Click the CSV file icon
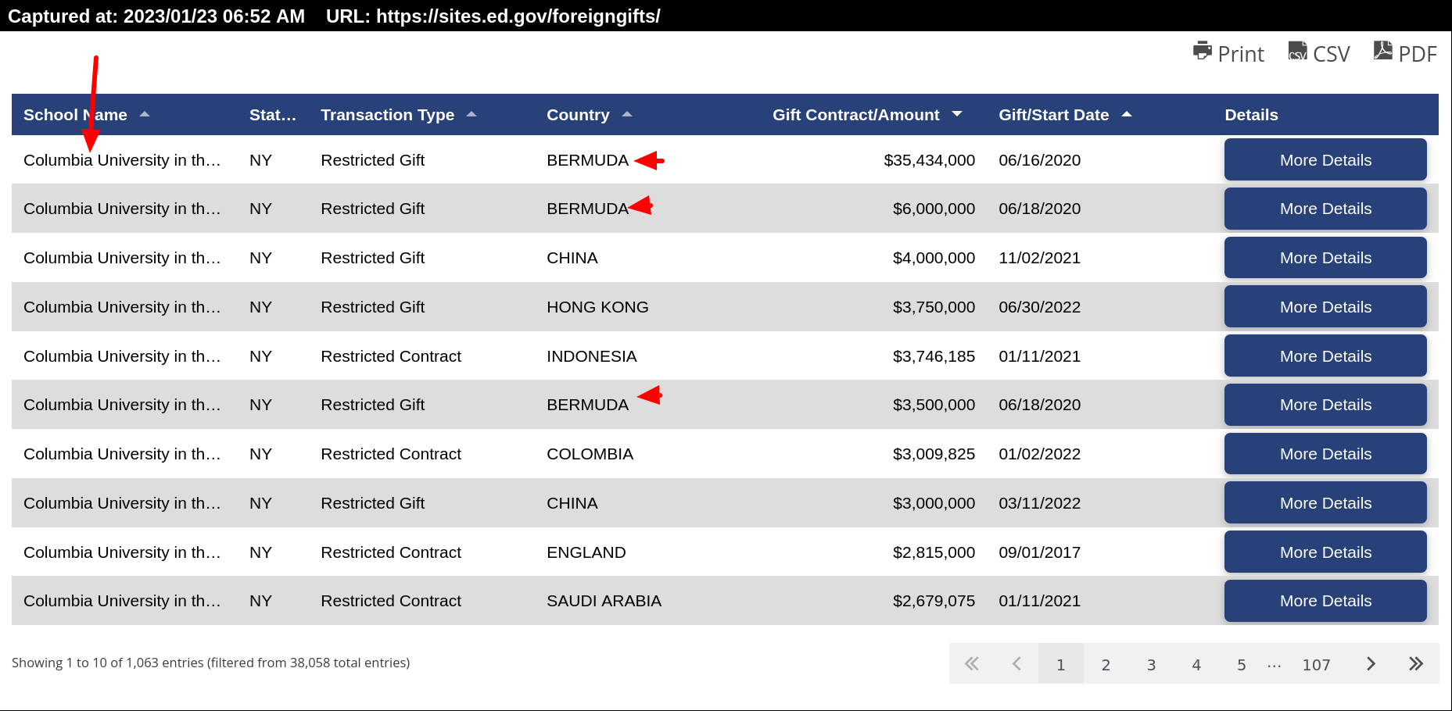The image size is (1452, 711). (1297, 51)
